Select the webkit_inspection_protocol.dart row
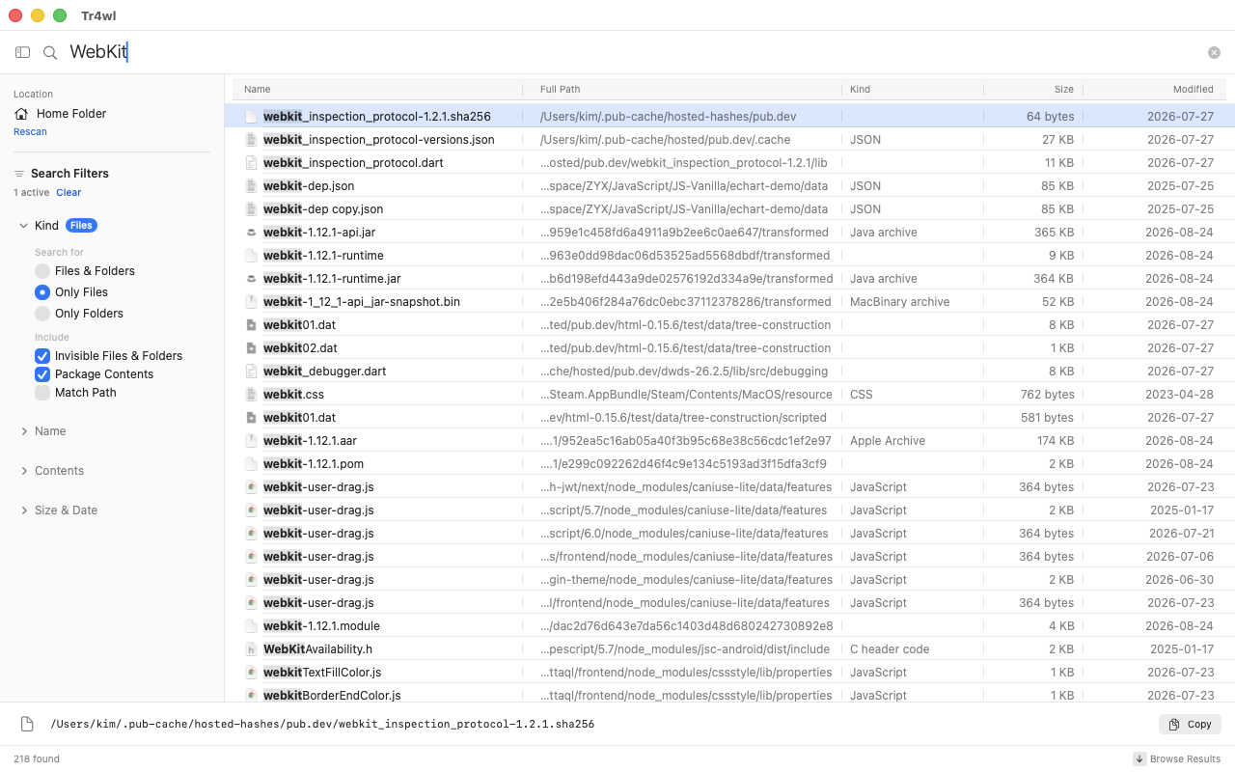Image resolution: width=1235 pixels, height=772 pixels. [729, 163]
